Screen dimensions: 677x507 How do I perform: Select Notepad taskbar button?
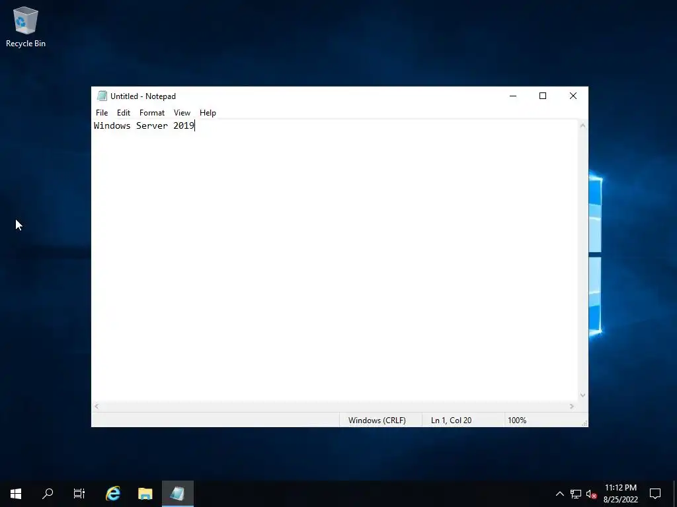tap(177, 494)
